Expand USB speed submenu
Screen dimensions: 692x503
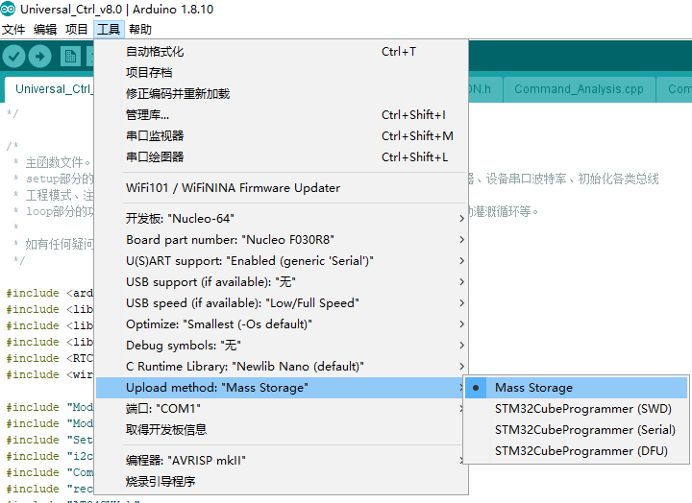(281, 303)
